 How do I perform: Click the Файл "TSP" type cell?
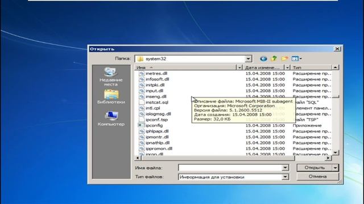(307, 120)
